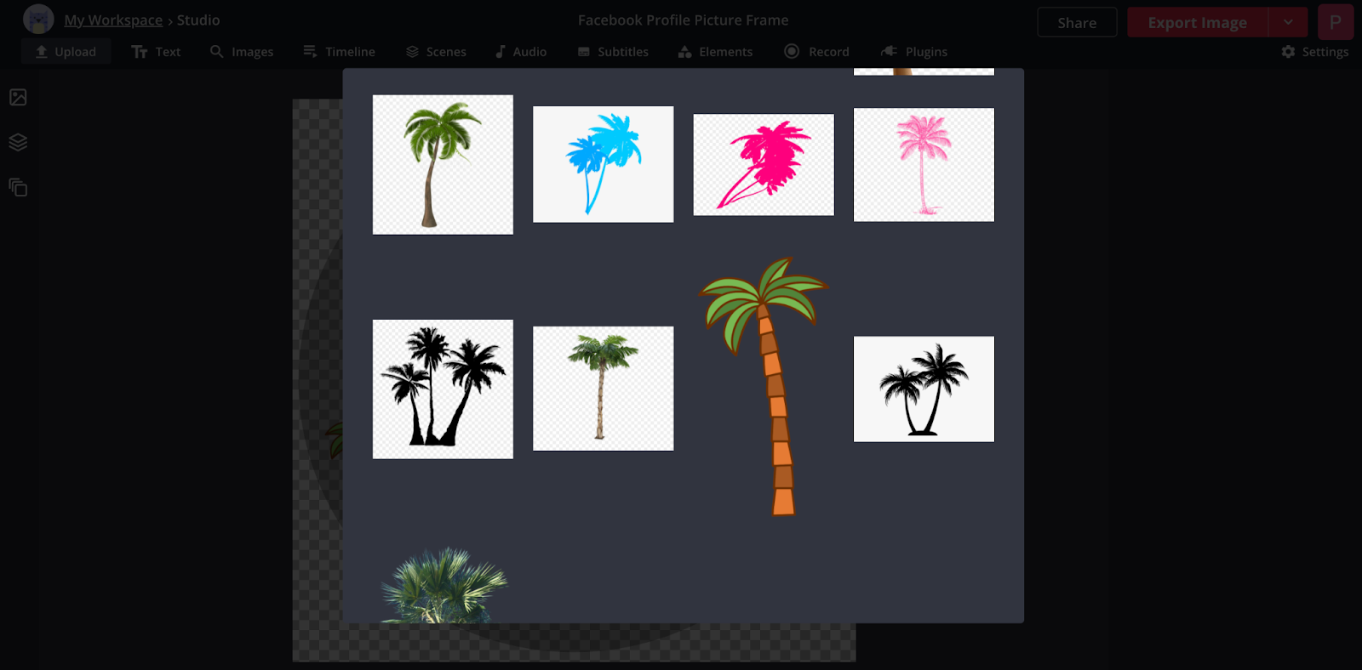This screenshot has width=1362, height=670.
Task: Open the Subtitles menu item
Action: 613,52
